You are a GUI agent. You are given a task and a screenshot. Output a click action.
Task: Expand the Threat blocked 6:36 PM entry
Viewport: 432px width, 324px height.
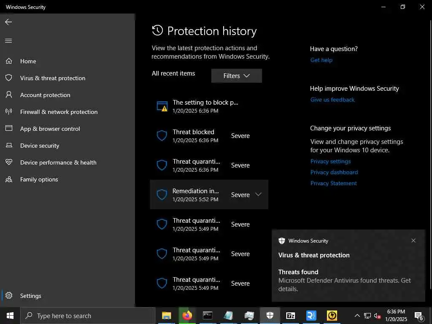(x=209, y=136)
